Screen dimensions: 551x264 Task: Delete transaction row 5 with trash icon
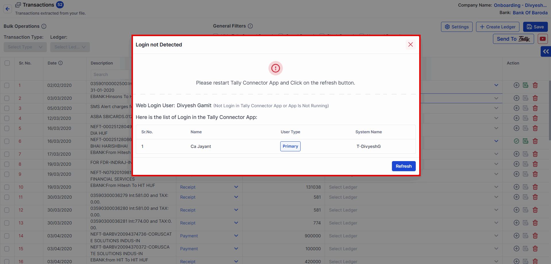[535, 128]
